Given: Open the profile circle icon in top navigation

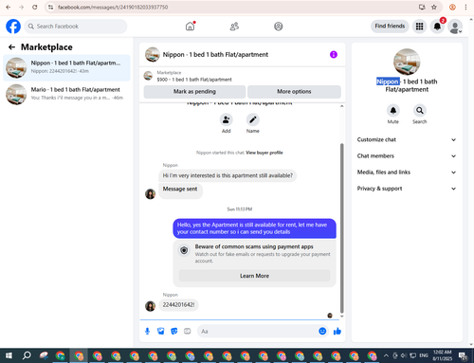Looking at the screenshot, I should (x=279, y=27).
